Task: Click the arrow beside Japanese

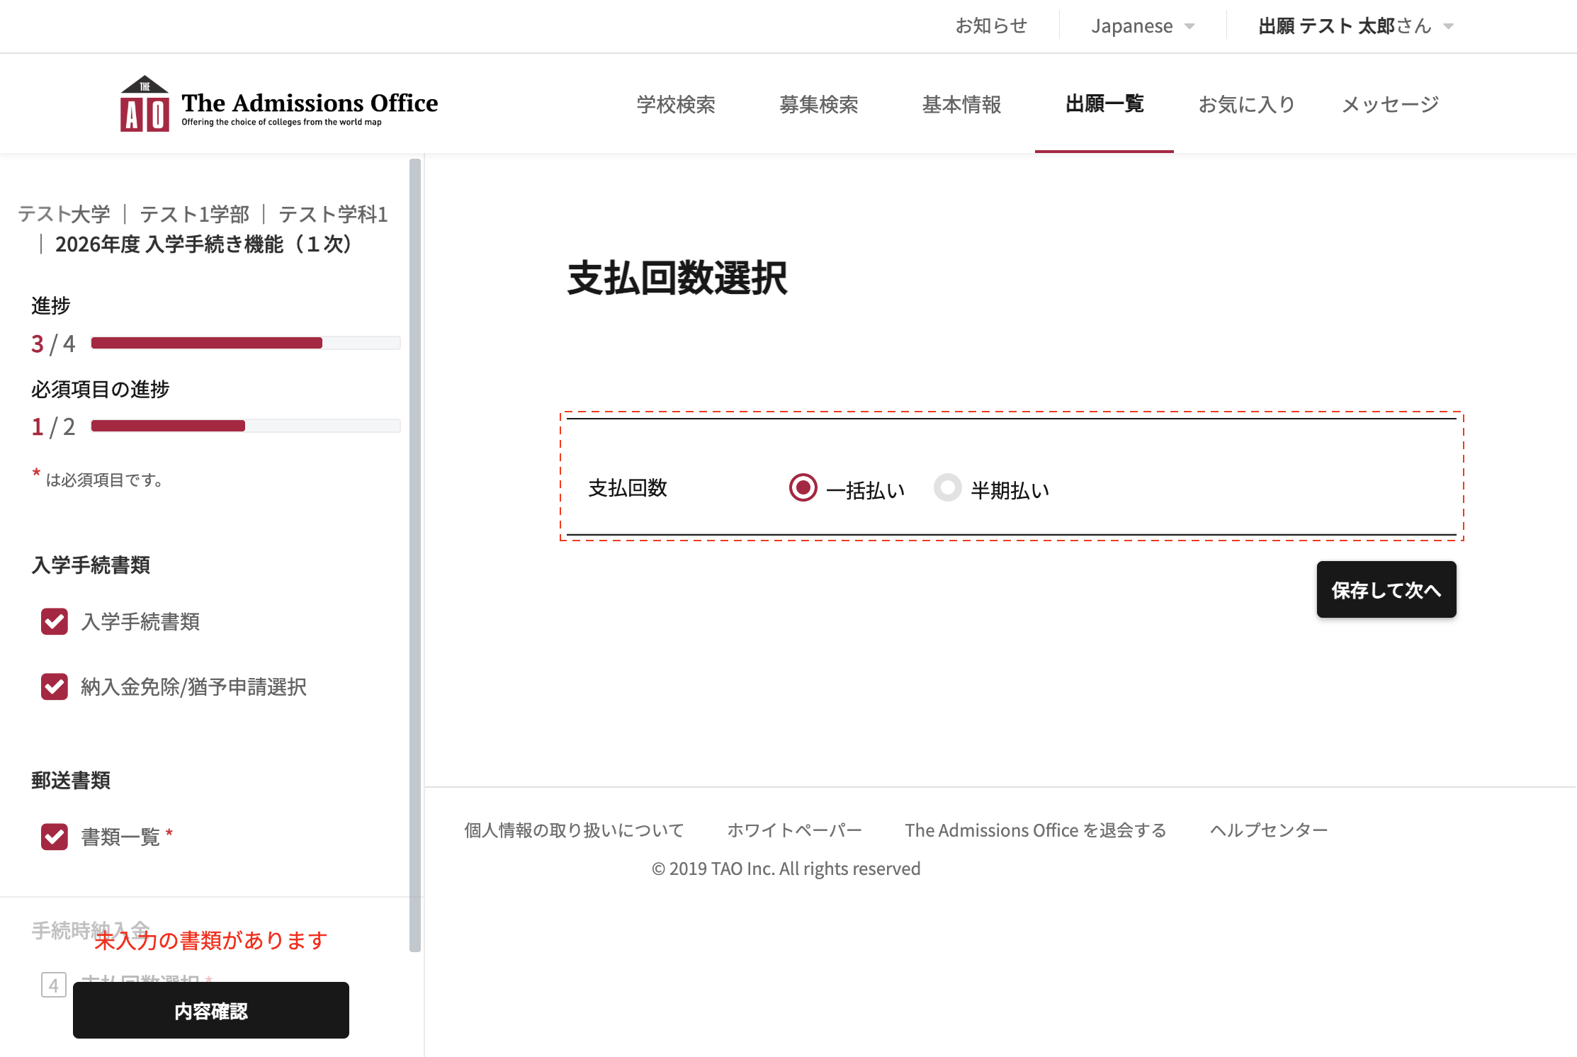Action: [x=1190, y=27]
